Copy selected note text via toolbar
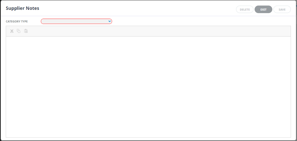This screenshot has width=297, height=141. pyautogui.click(x=19, y=31)
